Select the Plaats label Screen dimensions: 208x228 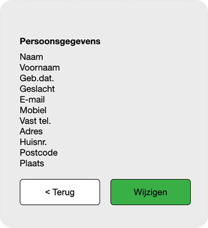tap(32, 164)
